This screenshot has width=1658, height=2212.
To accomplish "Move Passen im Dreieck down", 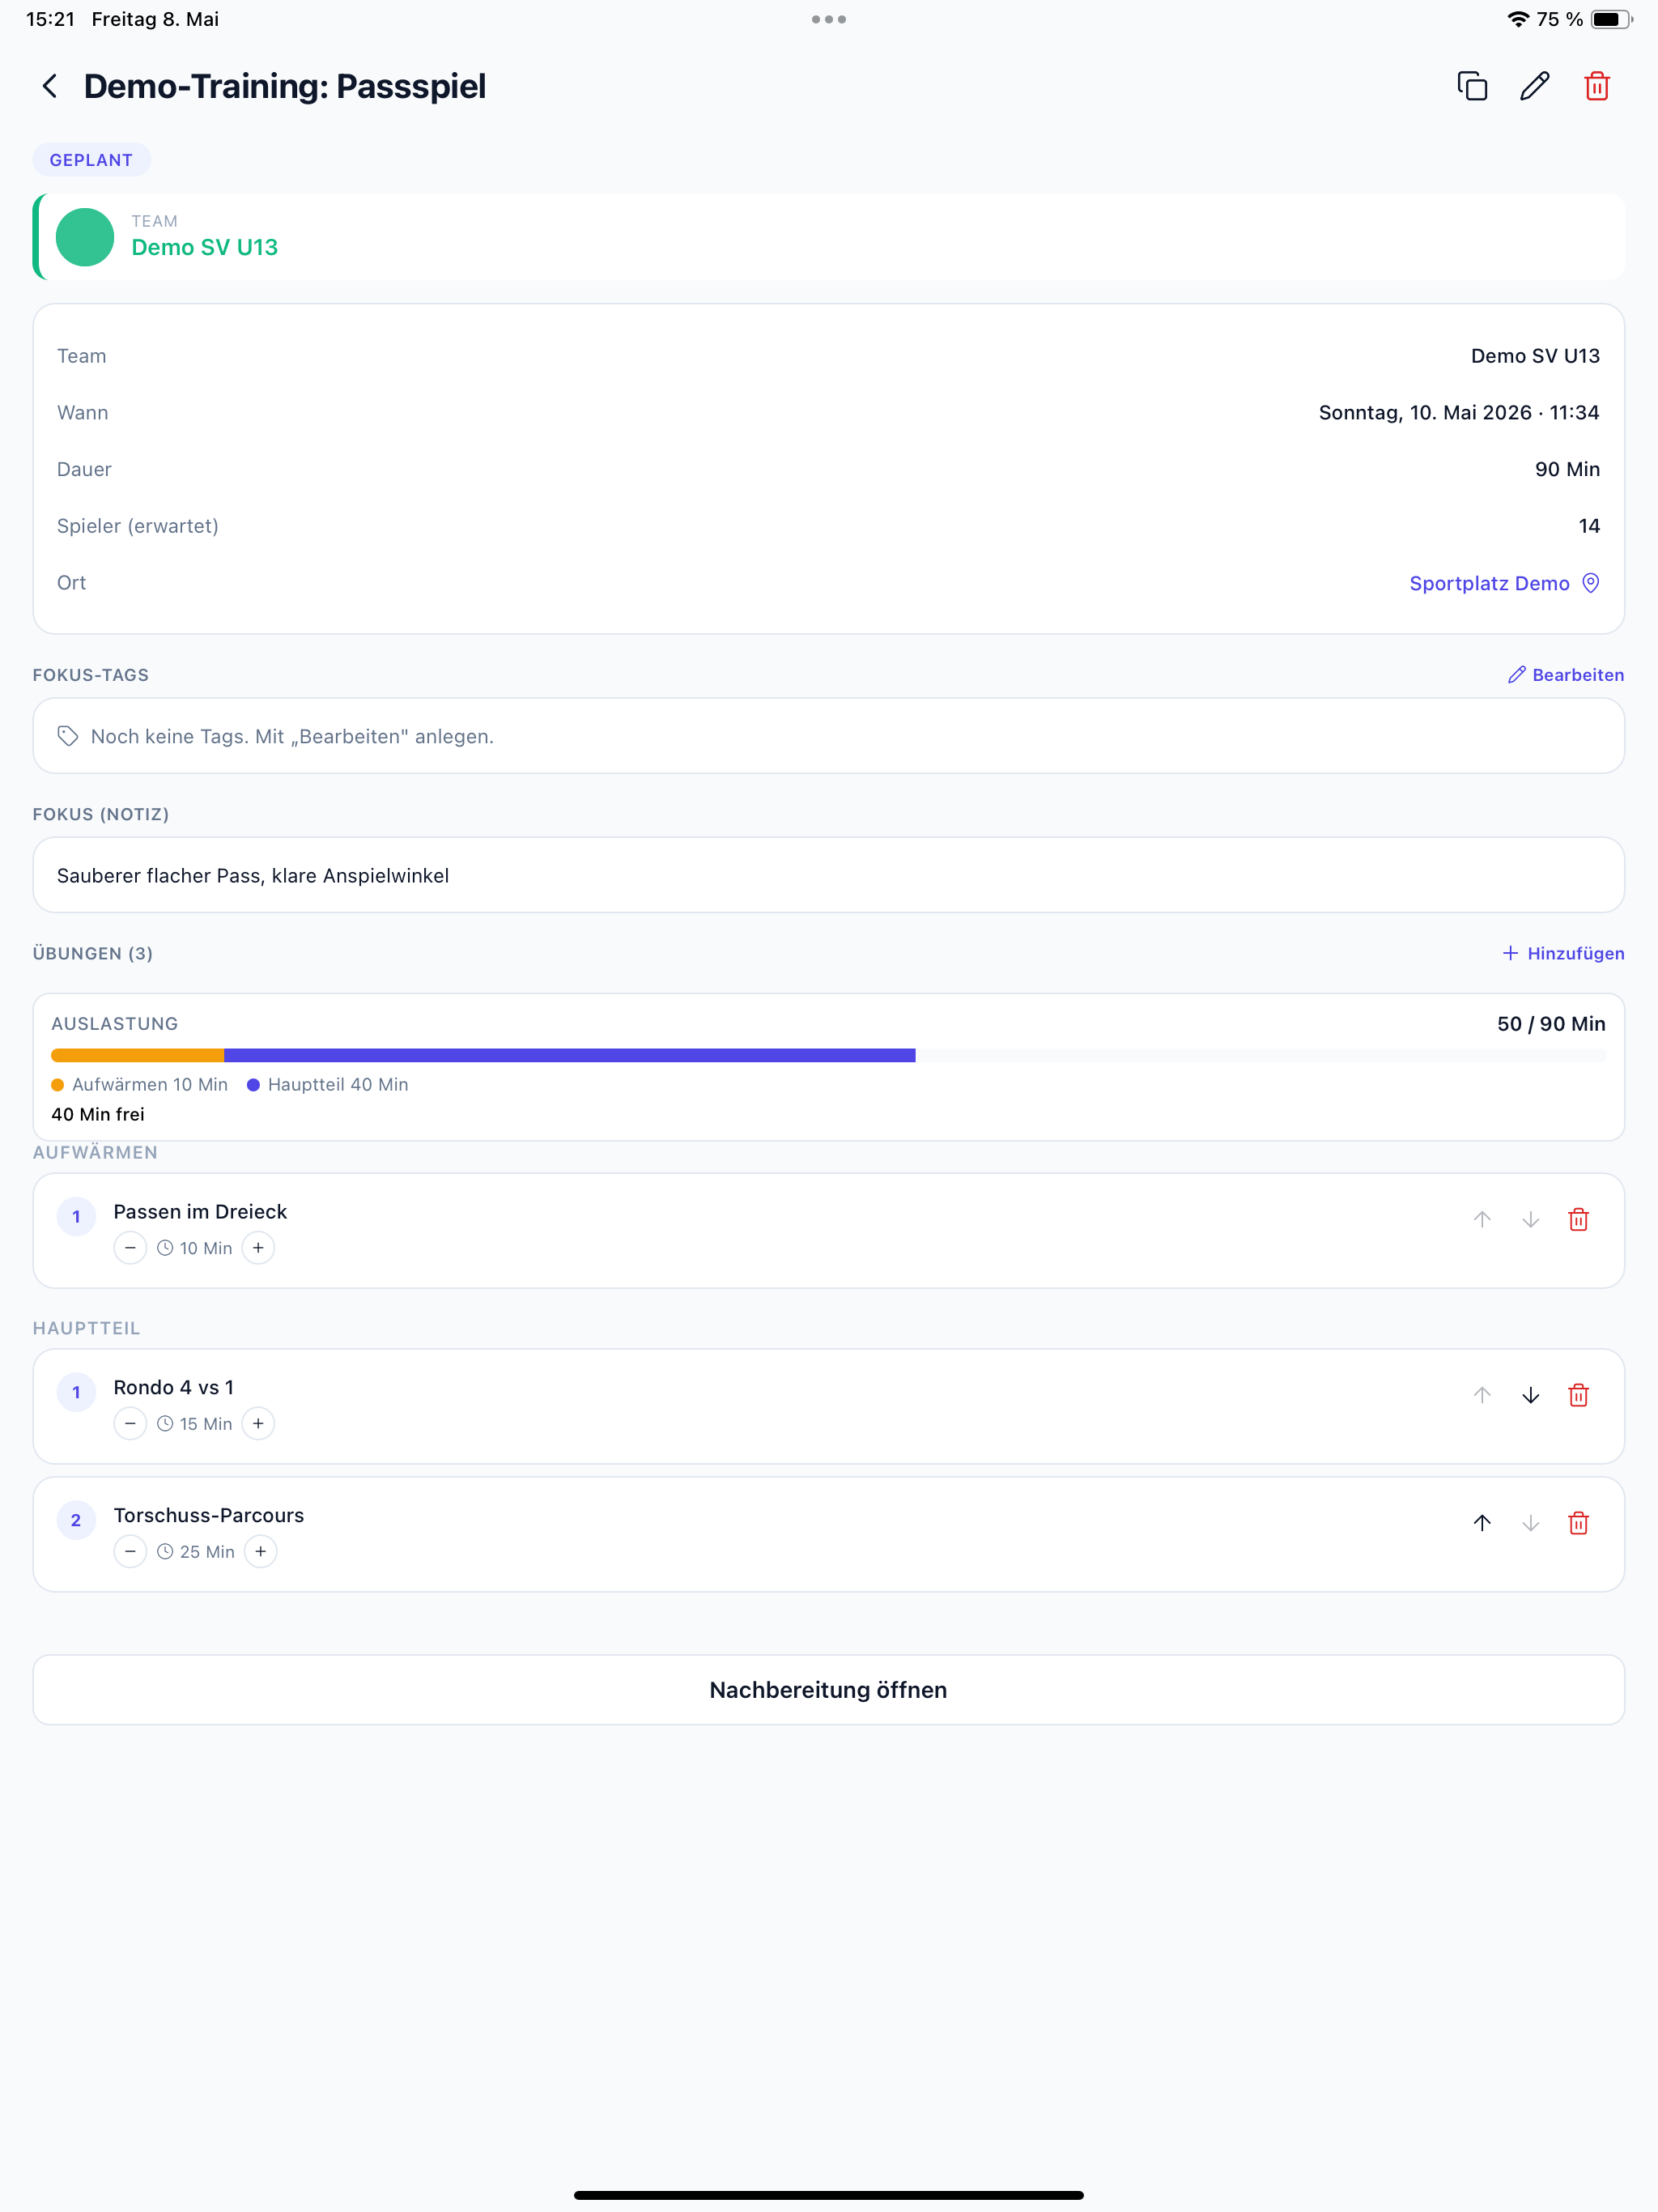I will click(1530, 1220).
